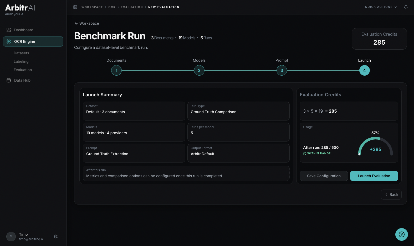Click the Within Range check icon
The width and height of the screenshot is (414, 246).
305,154
